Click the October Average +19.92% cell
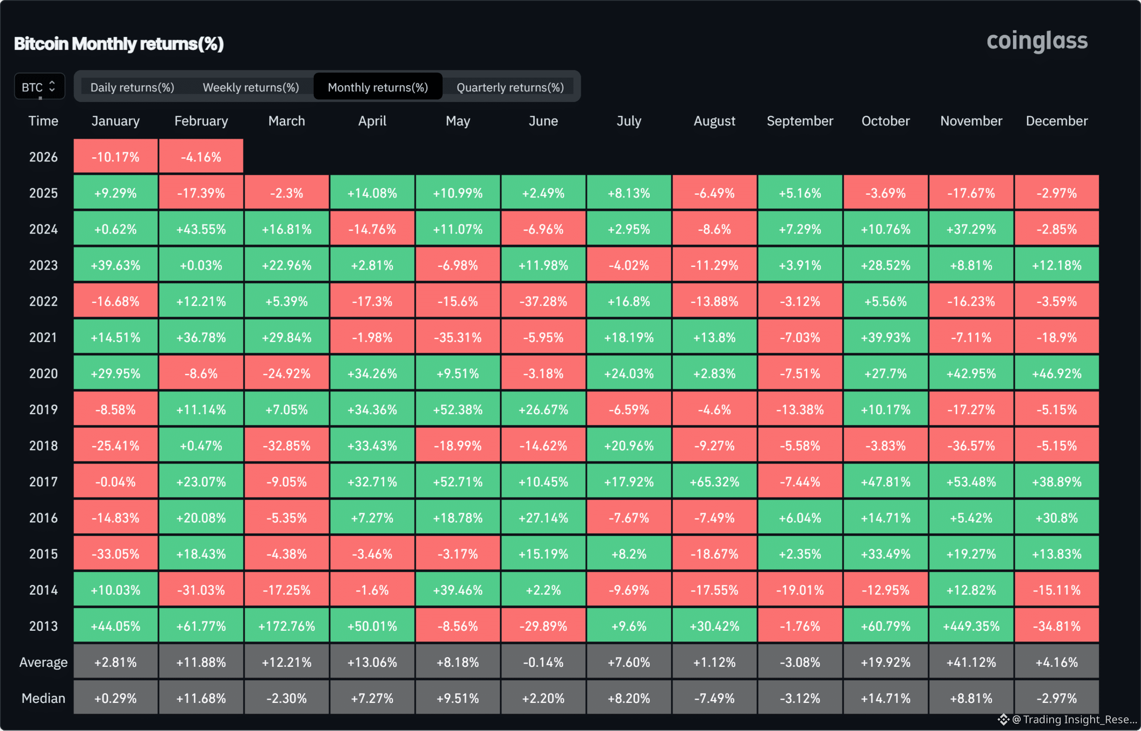 tap(885, 662)
